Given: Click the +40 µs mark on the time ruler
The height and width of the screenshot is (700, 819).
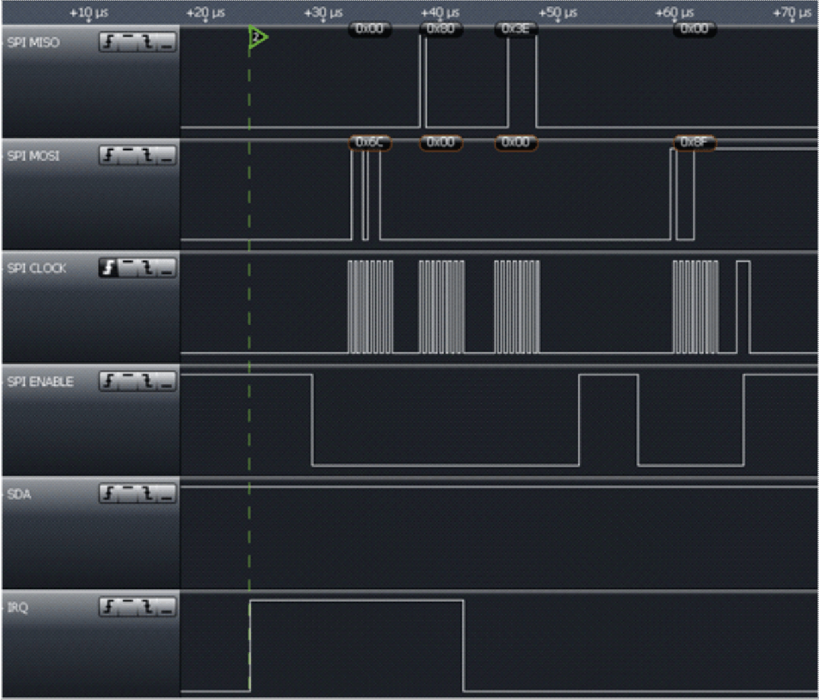Looking at the screenshot, I should (441, 12).
